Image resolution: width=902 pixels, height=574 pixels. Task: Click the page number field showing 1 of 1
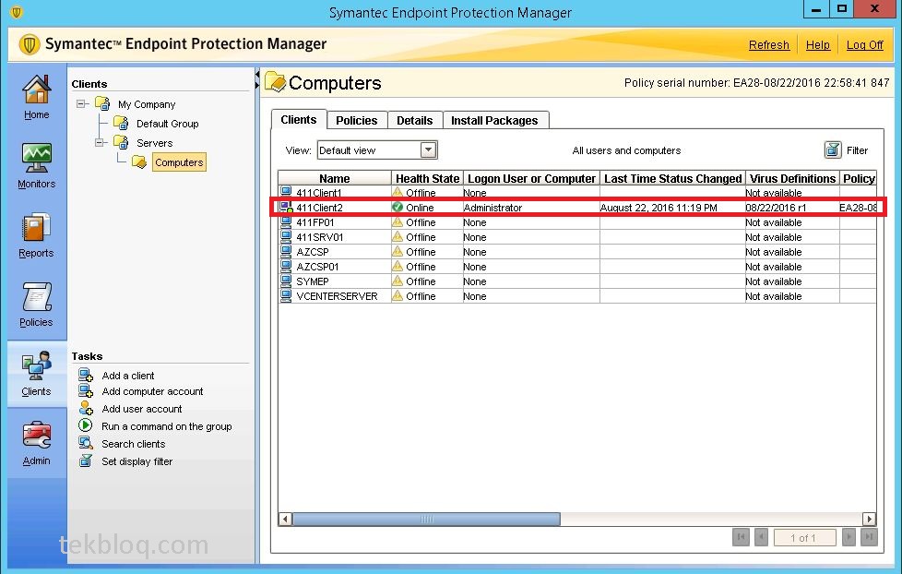804,537
